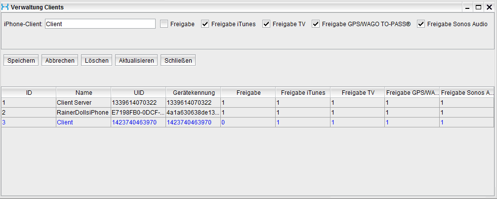497x199 pixels.
Task: Toggle the Freigabe TV checkbox
Action: point(267,24)
